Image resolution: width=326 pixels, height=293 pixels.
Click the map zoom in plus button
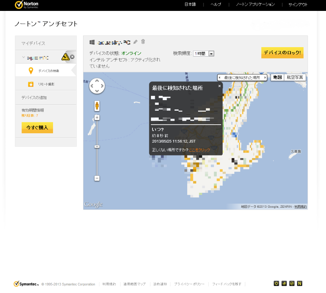[97, 118]
